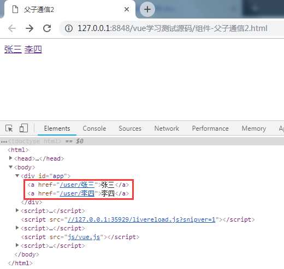Collapse the body node in the DOM tree
Image resolution: width=284 pixels, height=269 pixels.
pos(10,167)
